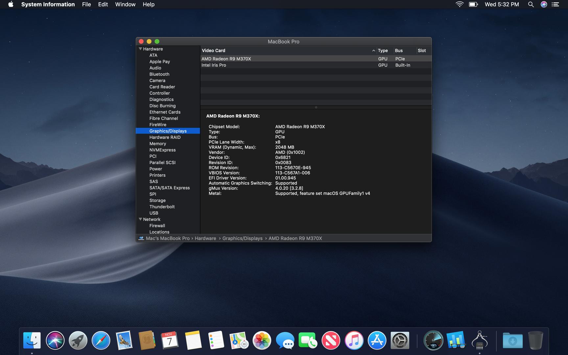This screenshot has height=355, width=568.
Task: Select Intel Iris Pro row
Action: (x=316, y=65)
